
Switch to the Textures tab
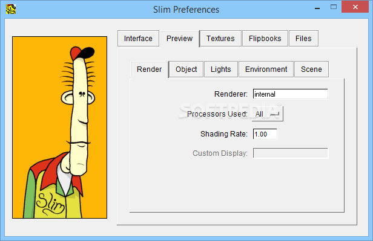point(220,39)
